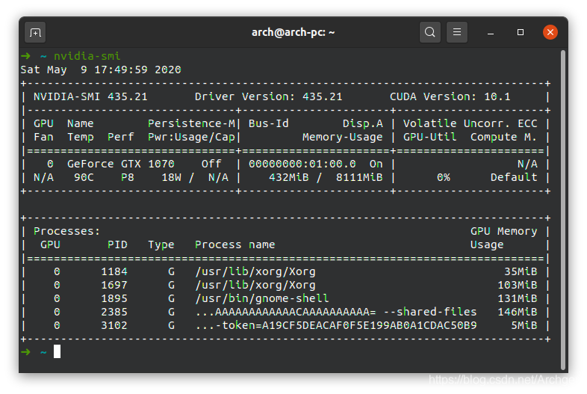Open the terminal search
The height and width of the screenshot is (394, 587).
pyautogui.click(x=429, y=32)
